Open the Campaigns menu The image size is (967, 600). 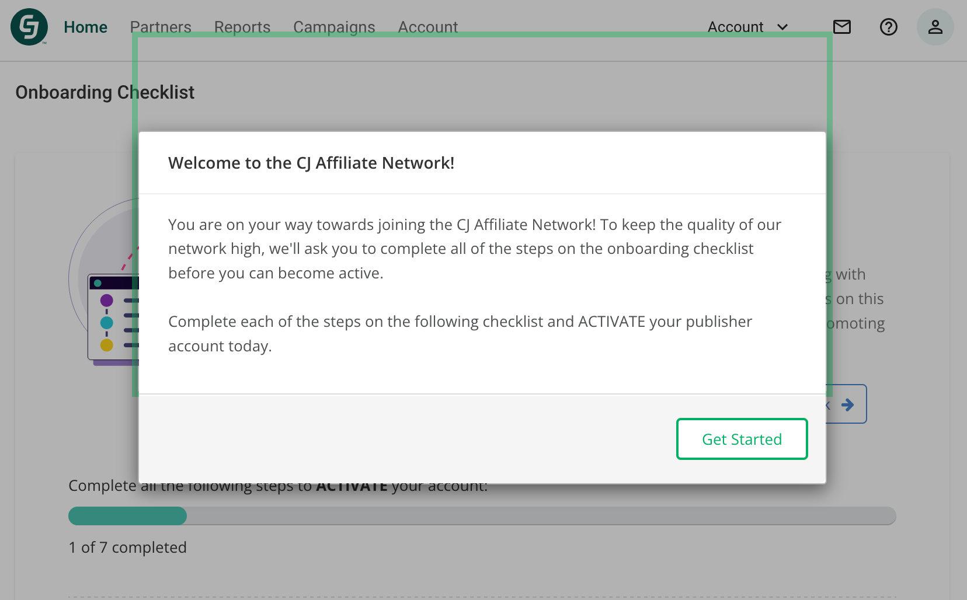(334, 27)
